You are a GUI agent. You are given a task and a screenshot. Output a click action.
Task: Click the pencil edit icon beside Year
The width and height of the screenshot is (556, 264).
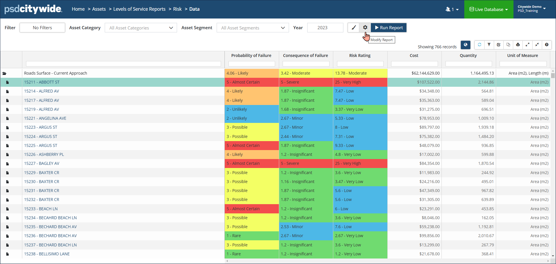pyautogui.click(x=354, y=27)
